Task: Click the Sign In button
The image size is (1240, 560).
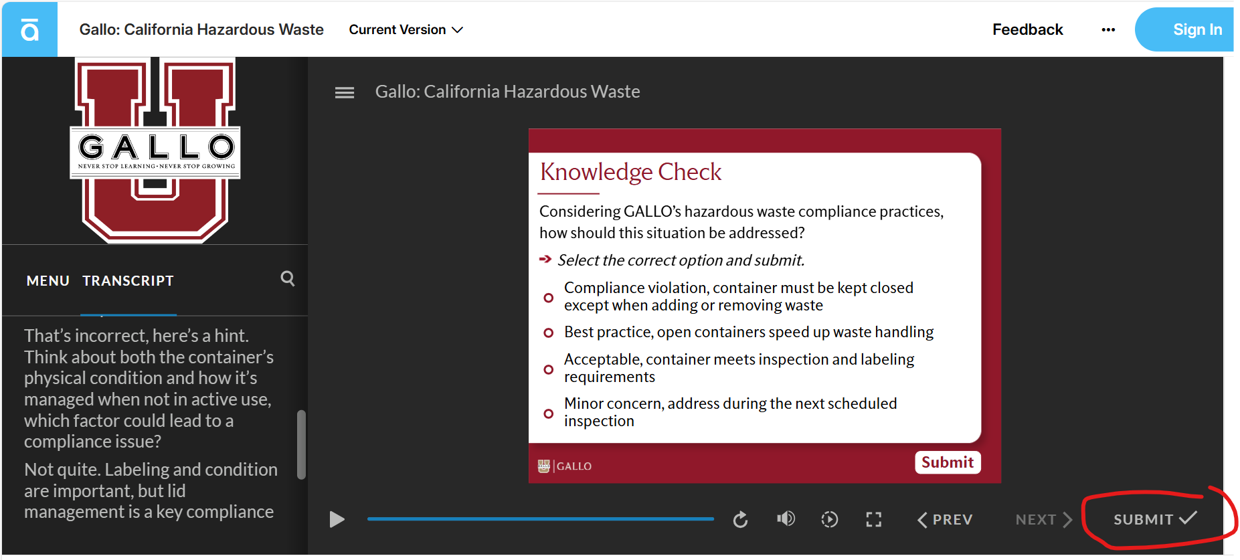Action: [x=1184, y=29]
